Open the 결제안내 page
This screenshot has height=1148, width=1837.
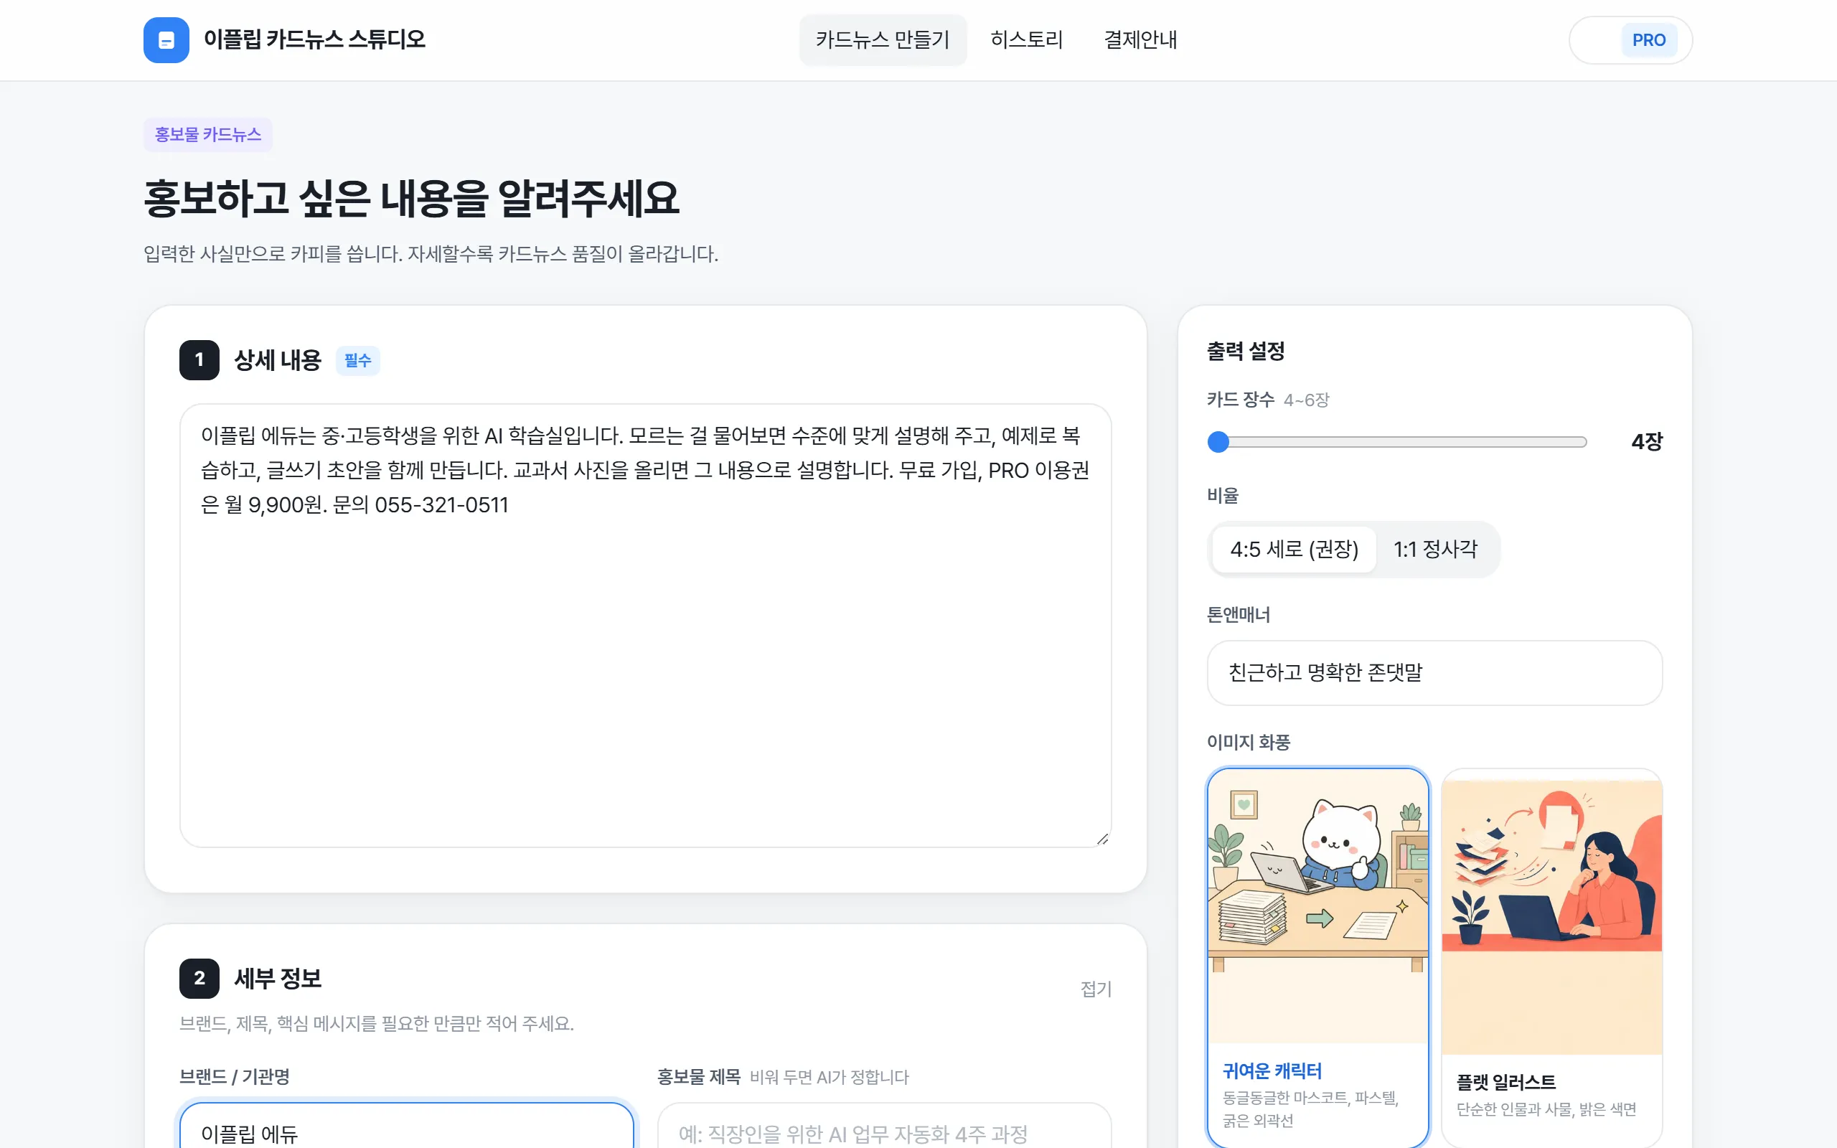coord(1140,39)
